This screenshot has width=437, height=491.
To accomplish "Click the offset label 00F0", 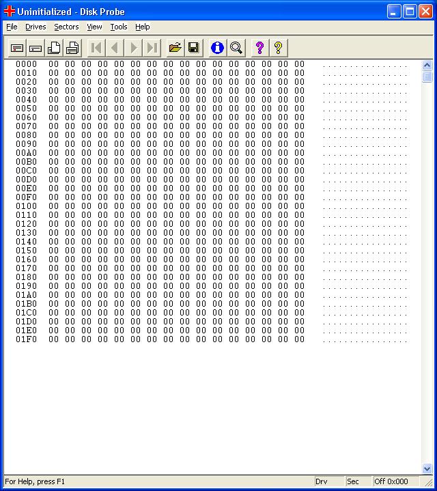I will point(27,197).
